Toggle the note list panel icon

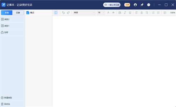(56, 13)
